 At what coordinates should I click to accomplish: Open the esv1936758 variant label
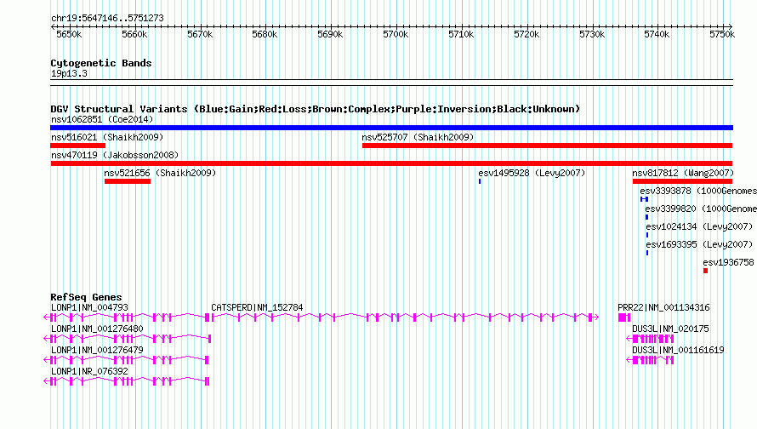pyautogui.click(x=728, y=262)
